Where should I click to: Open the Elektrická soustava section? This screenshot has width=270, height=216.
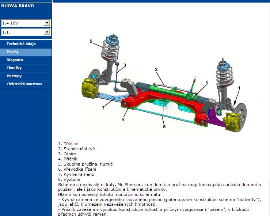[x=24, y=84]
